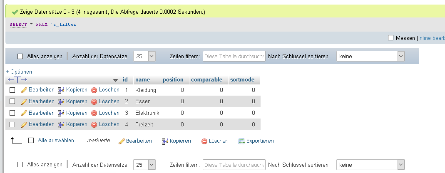Click the pencil icon in the Essen row
Viewport: 445px width, 173px height.
click(x=24, y=101)
